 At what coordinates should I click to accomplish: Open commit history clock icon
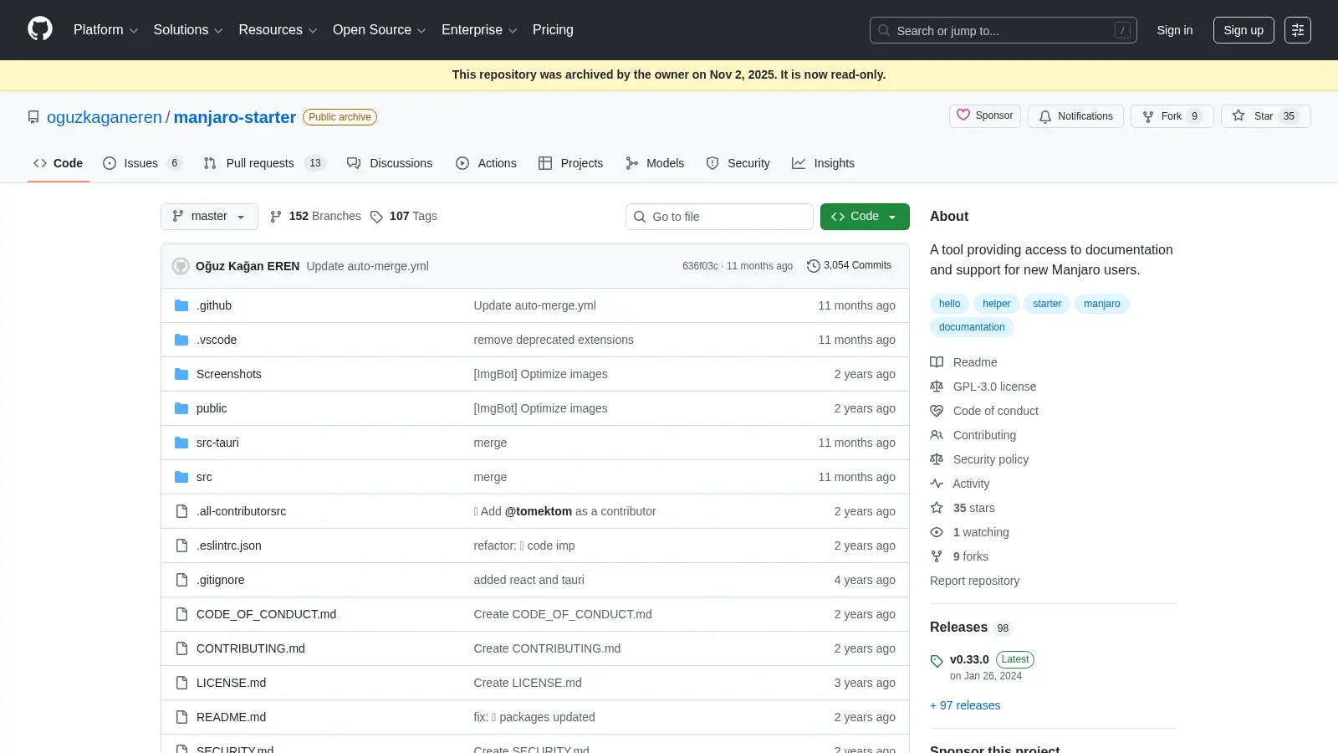(x=813, y=265)
